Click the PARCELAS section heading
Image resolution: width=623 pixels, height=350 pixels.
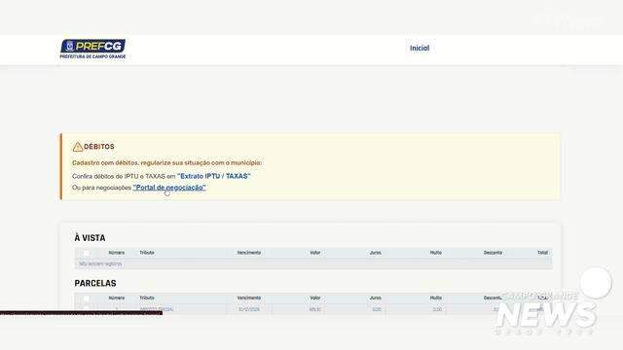(95, 283)
